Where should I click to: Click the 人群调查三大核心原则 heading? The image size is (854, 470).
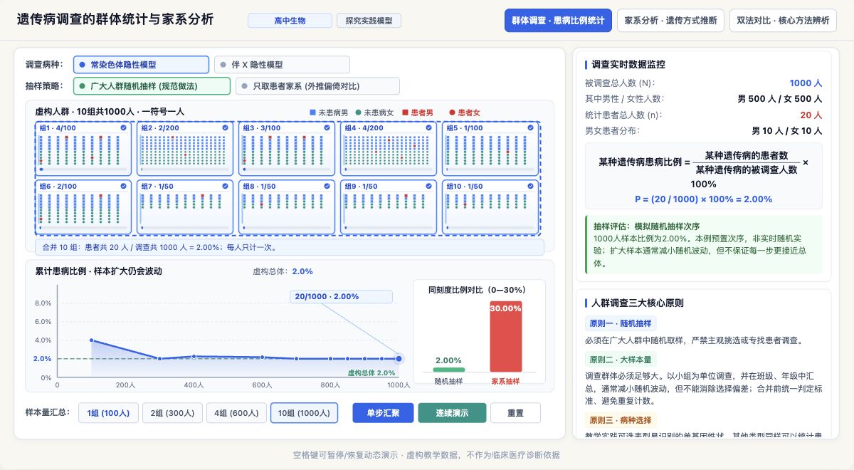click(x=638, y=303)
